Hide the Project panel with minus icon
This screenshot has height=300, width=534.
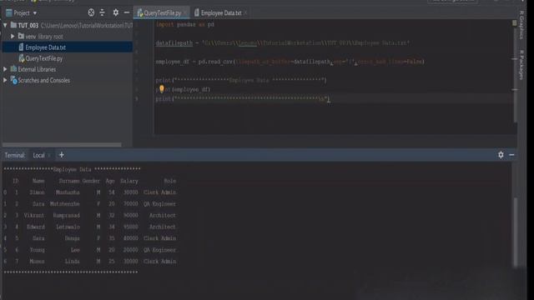coord(127,12)
